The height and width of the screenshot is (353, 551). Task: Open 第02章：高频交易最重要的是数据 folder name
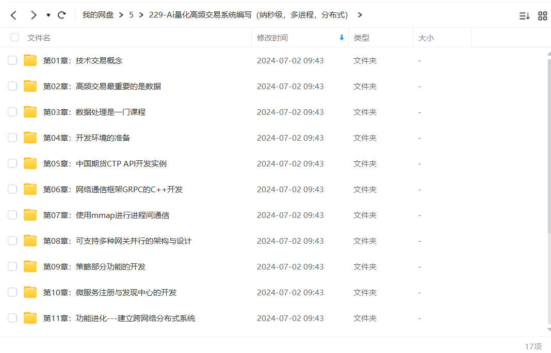[102, 87]
